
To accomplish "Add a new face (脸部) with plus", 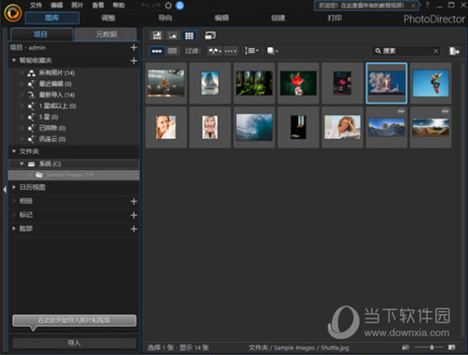I will pyautogui.click(x=133, y=229).
